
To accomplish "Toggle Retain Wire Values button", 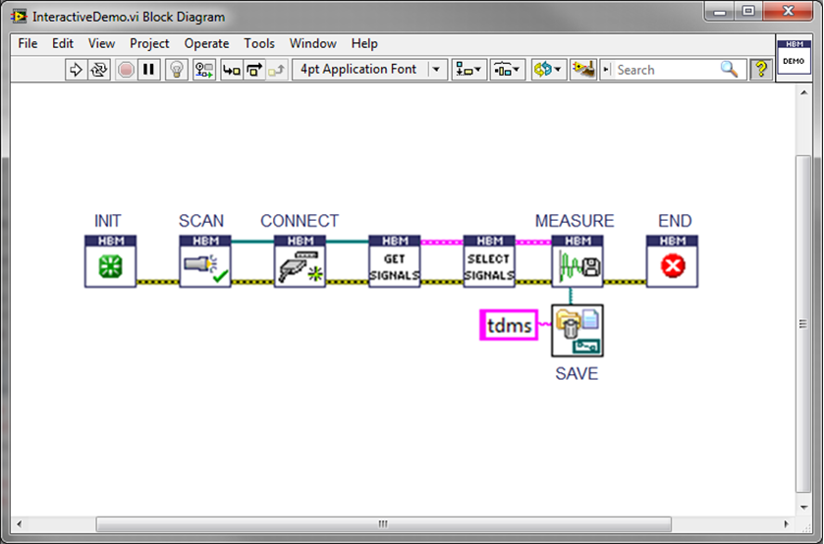I will click(204, 70).
